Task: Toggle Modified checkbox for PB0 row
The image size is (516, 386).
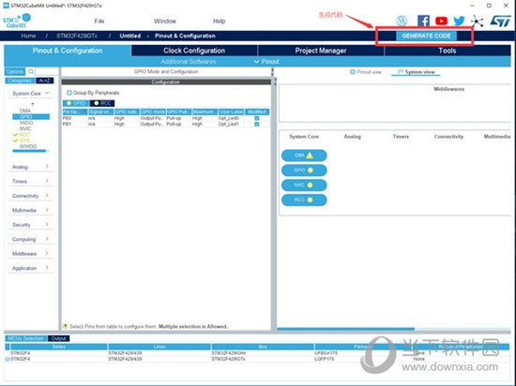Action: 257,118
